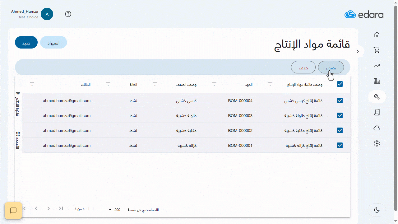Open the shopping cart module icon
Image resolution: width=398 pixels, height=224 pixels.
pos(377,50)
